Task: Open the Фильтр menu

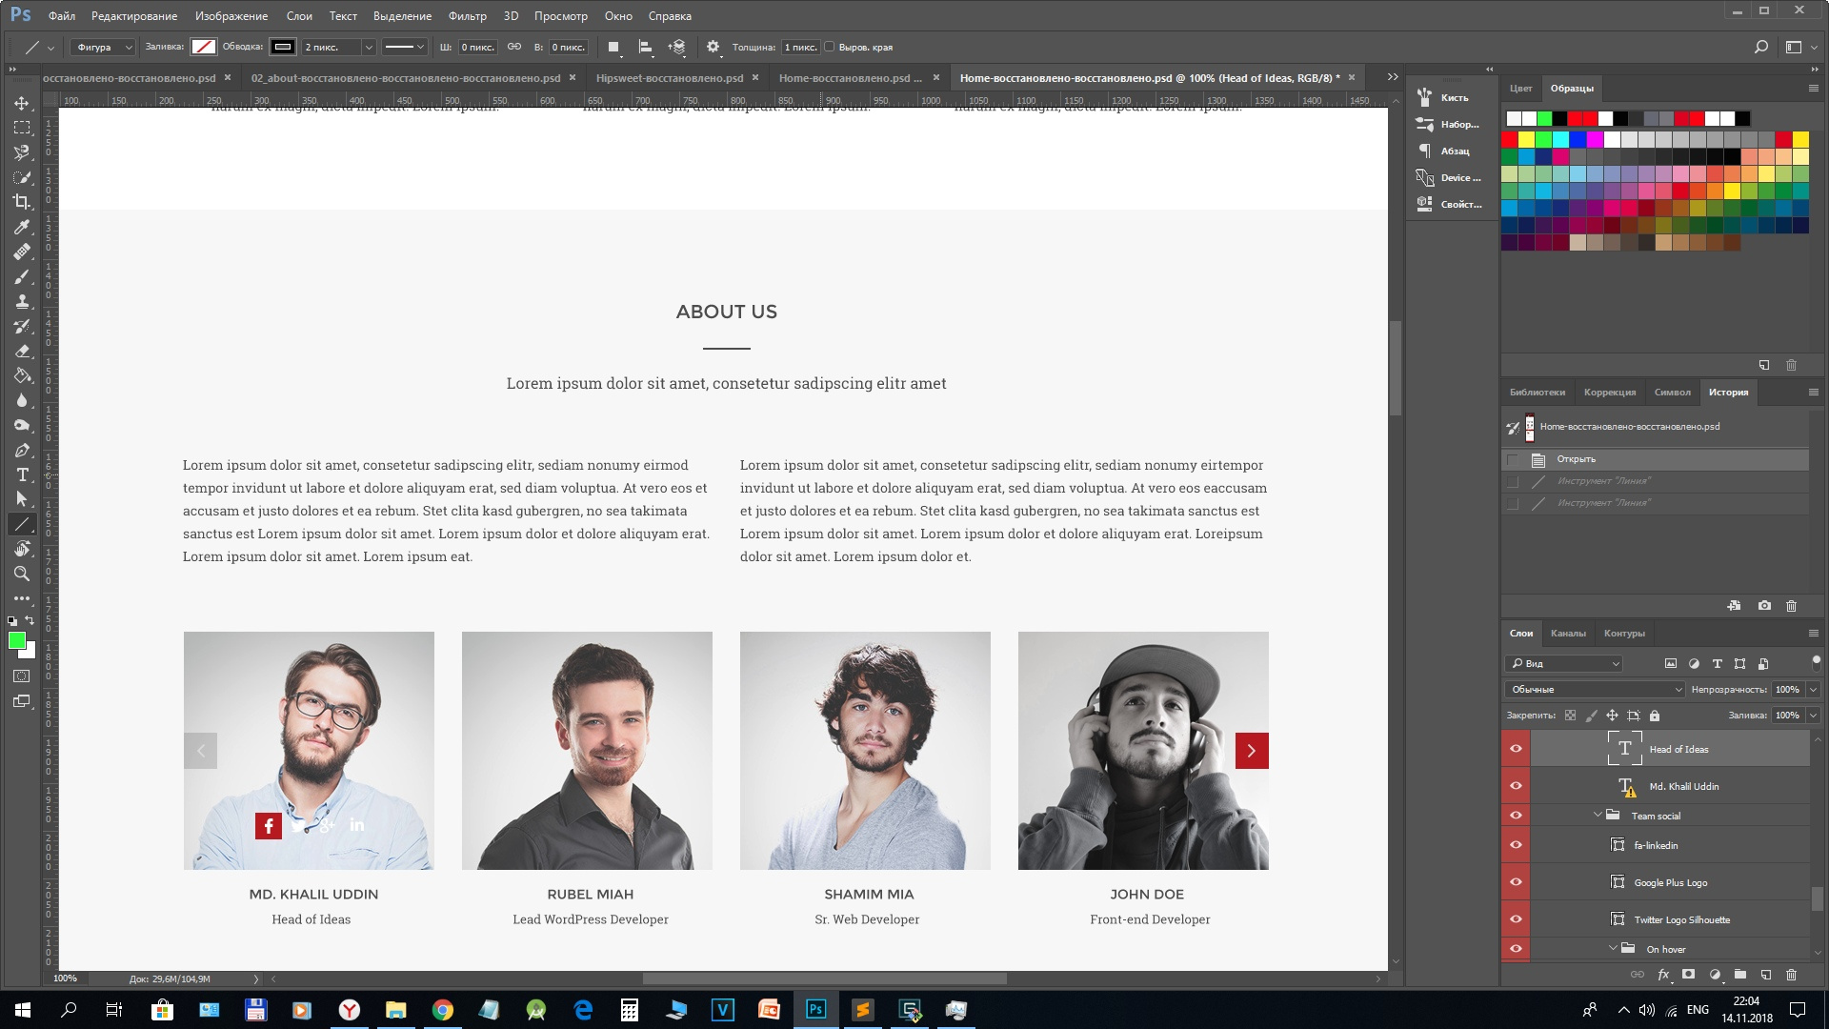Action: click(467, 16)
